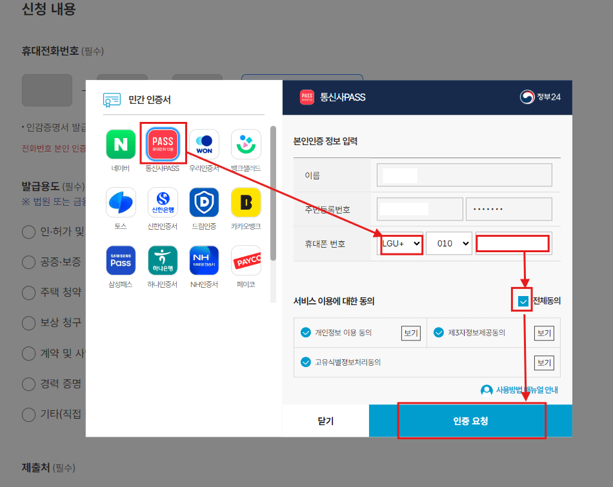Click the 이름 input field

click(465, 175)
